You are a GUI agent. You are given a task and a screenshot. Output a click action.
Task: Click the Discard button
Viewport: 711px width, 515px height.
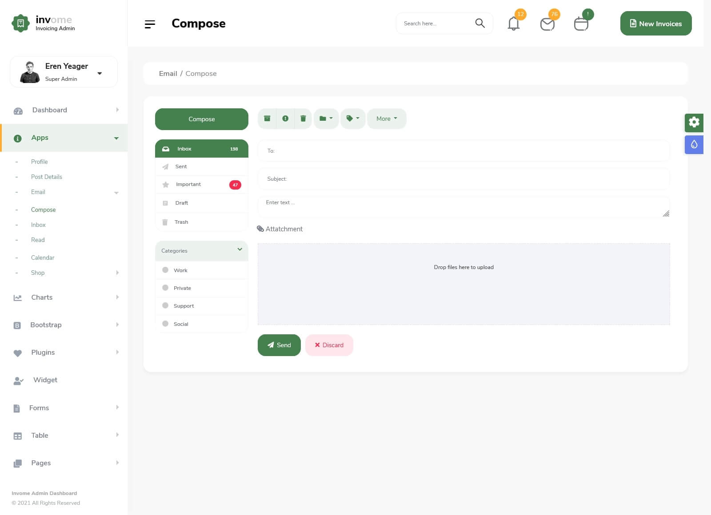tap(329, 345)
